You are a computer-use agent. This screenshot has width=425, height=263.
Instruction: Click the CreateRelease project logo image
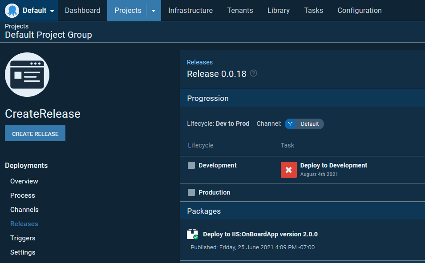pos(27,75)
